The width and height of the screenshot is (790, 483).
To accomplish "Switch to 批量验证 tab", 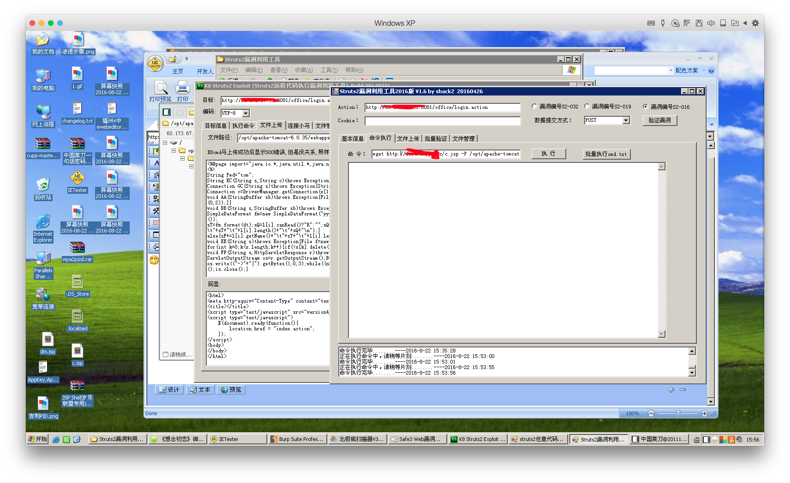I will [x=436, y=138].
